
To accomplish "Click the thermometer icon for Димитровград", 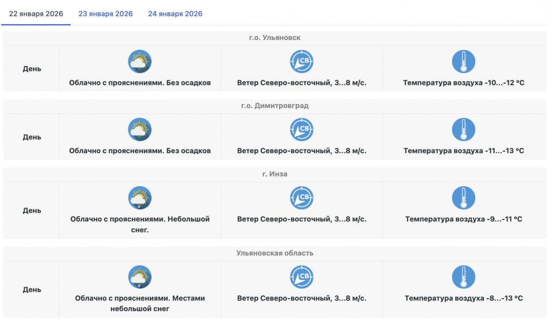I will [x=463, y=130].
